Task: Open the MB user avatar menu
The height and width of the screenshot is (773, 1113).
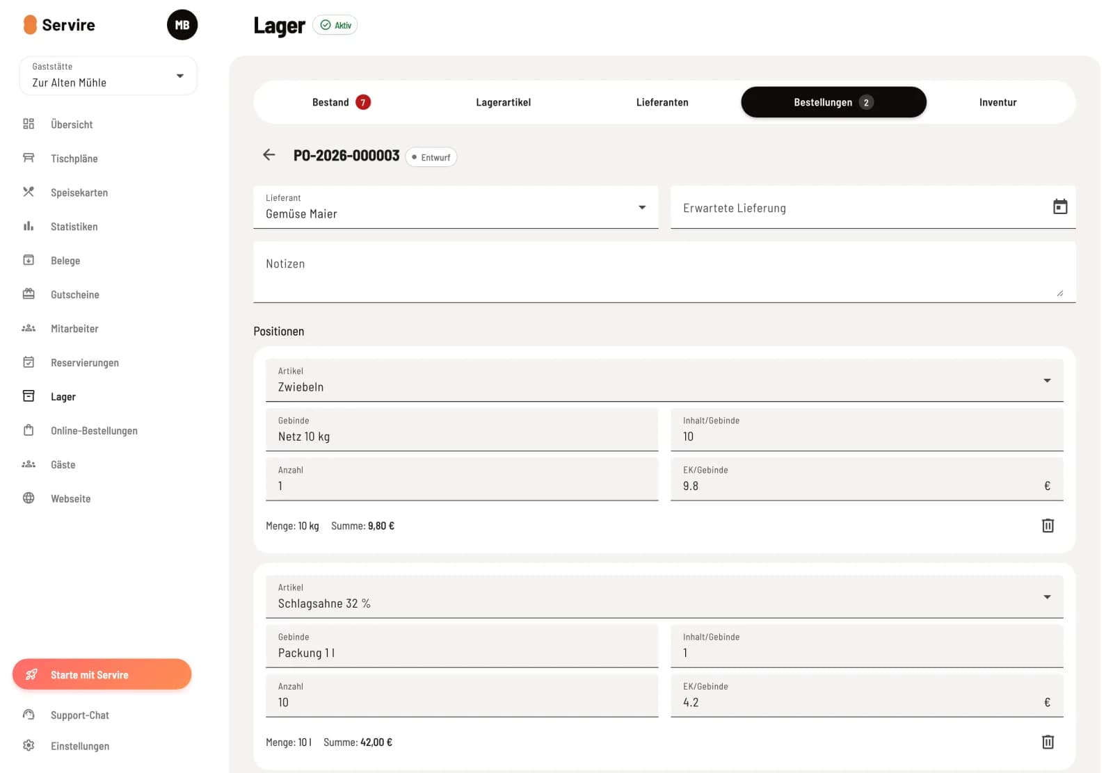Action: click(182, 25)
